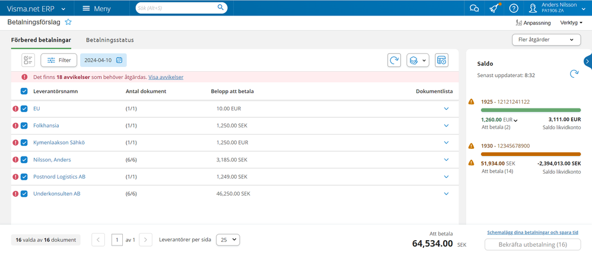The image size is (592, 255).
Task: Expand document list for Kymenlaakson Sähkö row
Action: click(x=446, y=142)
